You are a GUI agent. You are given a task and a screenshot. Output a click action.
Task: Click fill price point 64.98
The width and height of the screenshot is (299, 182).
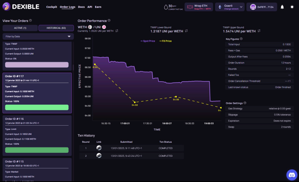pos(176,97)
